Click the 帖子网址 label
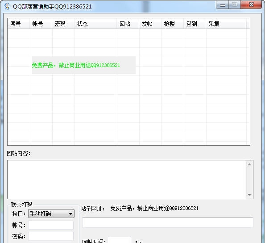Screen dimensions: 265x243 (x=92, y=209)
